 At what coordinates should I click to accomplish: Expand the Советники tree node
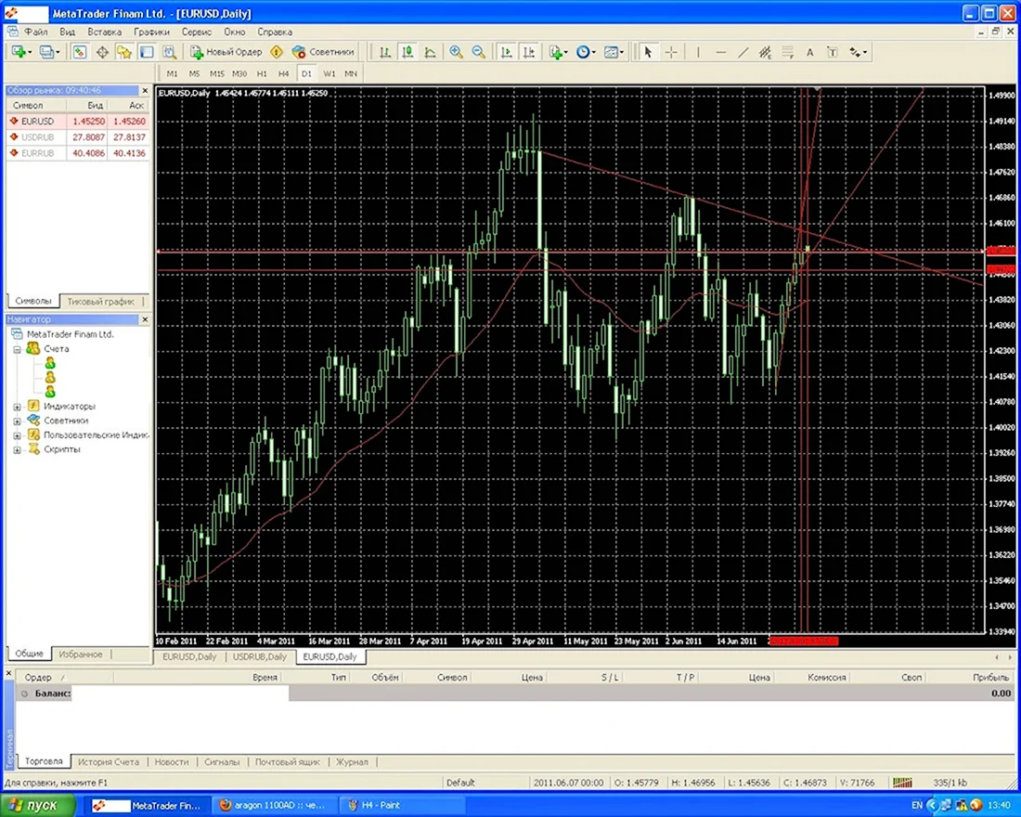[x=17, y=421]
